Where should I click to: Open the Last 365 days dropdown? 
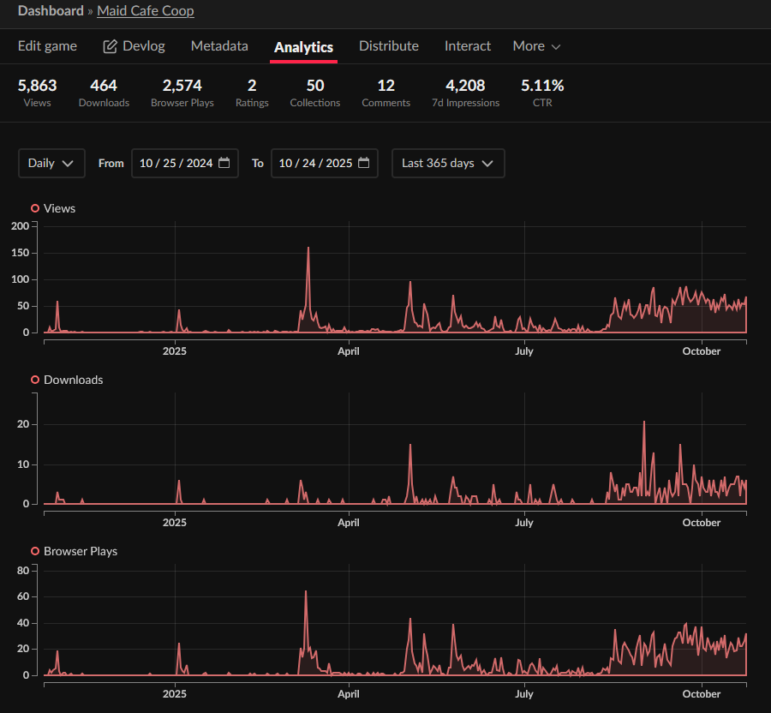448,163
